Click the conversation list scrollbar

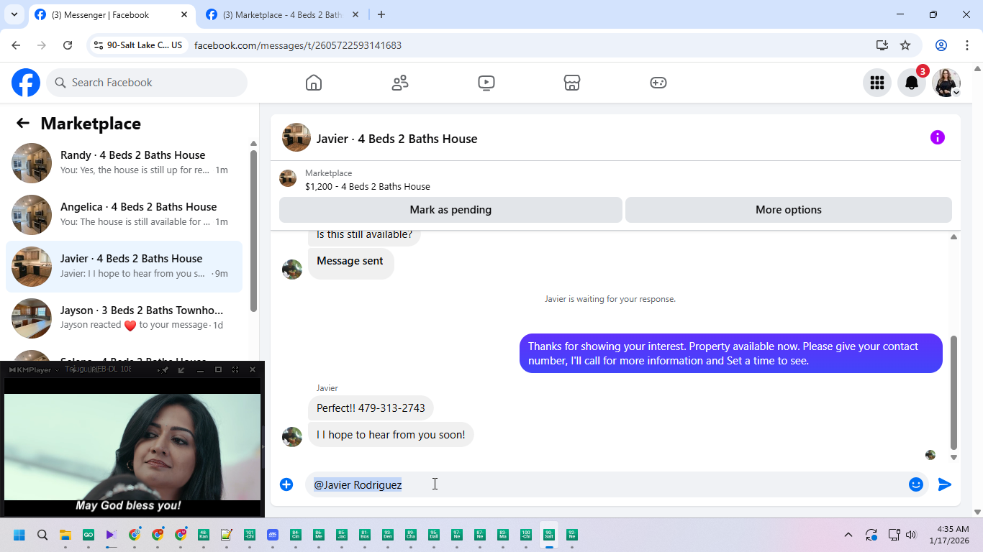click(x=253, y=231)
